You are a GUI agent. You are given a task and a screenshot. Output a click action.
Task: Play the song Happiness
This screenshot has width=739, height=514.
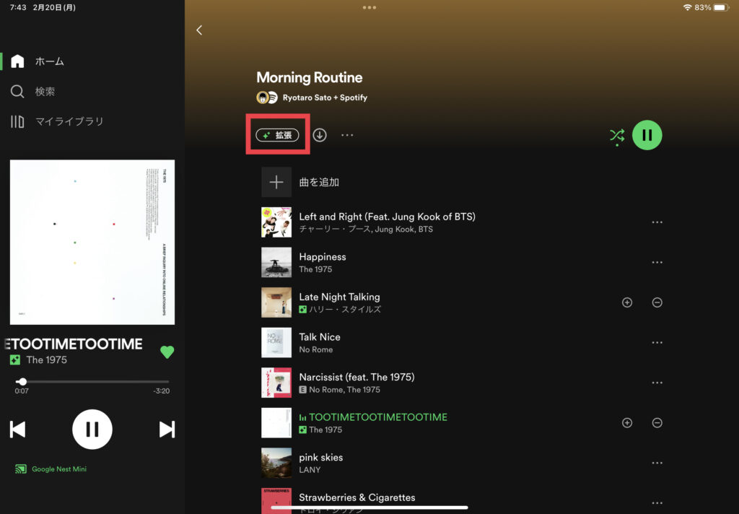(x=323, y=257)
